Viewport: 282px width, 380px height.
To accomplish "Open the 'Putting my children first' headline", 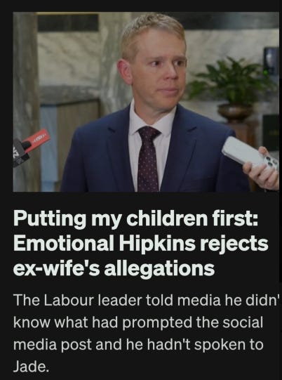I will click(140, 243).
